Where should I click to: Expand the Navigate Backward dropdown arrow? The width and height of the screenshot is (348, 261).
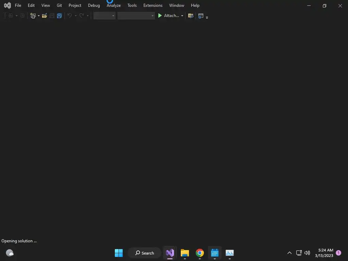pos(17,16)
